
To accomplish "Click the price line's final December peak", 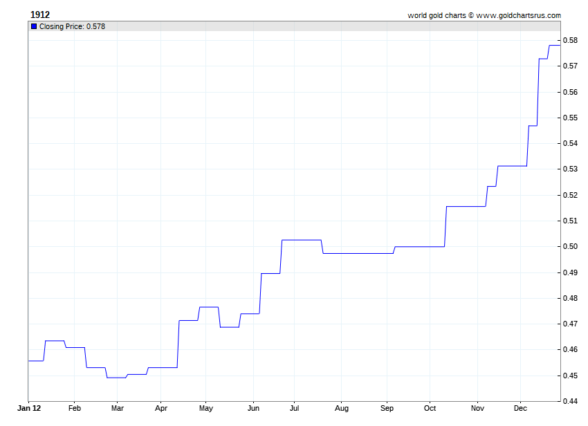I will (x=555, y=46).
